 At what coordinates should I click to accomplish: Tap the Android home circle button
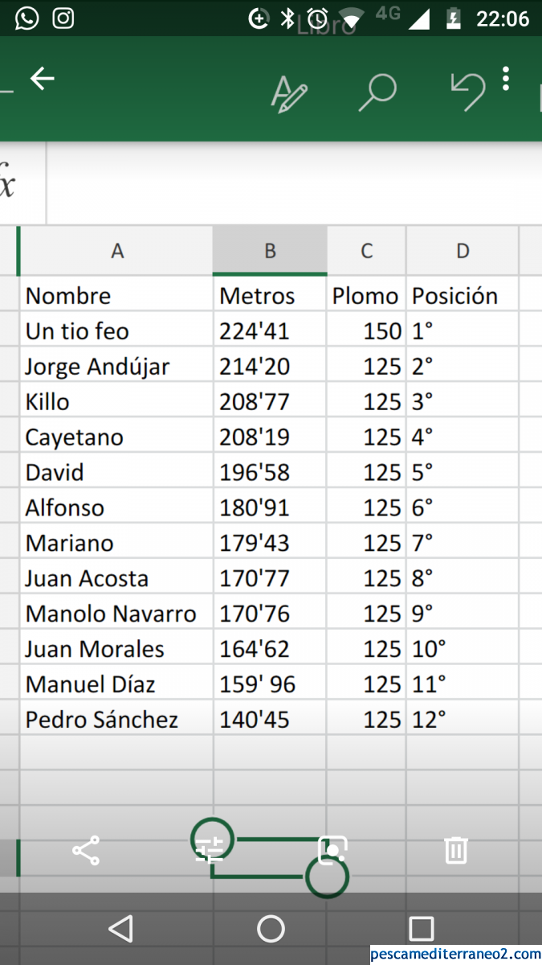[x=271, y=929]
